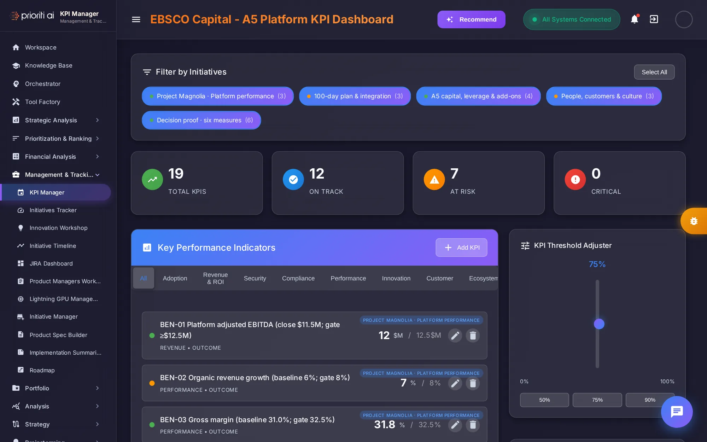Click the Knowledge Base icon
The width and height of the screenshot is (707, 442).
[x=16, y=65]
